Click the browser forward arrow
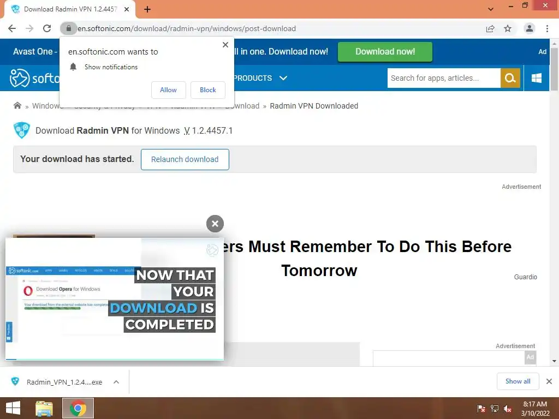Image resolution: width=559 pixels, height=419 pixels. (x=29, y=28)
